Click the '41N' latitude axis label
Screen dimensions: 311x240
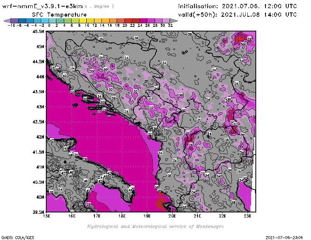tap(40, 167)
